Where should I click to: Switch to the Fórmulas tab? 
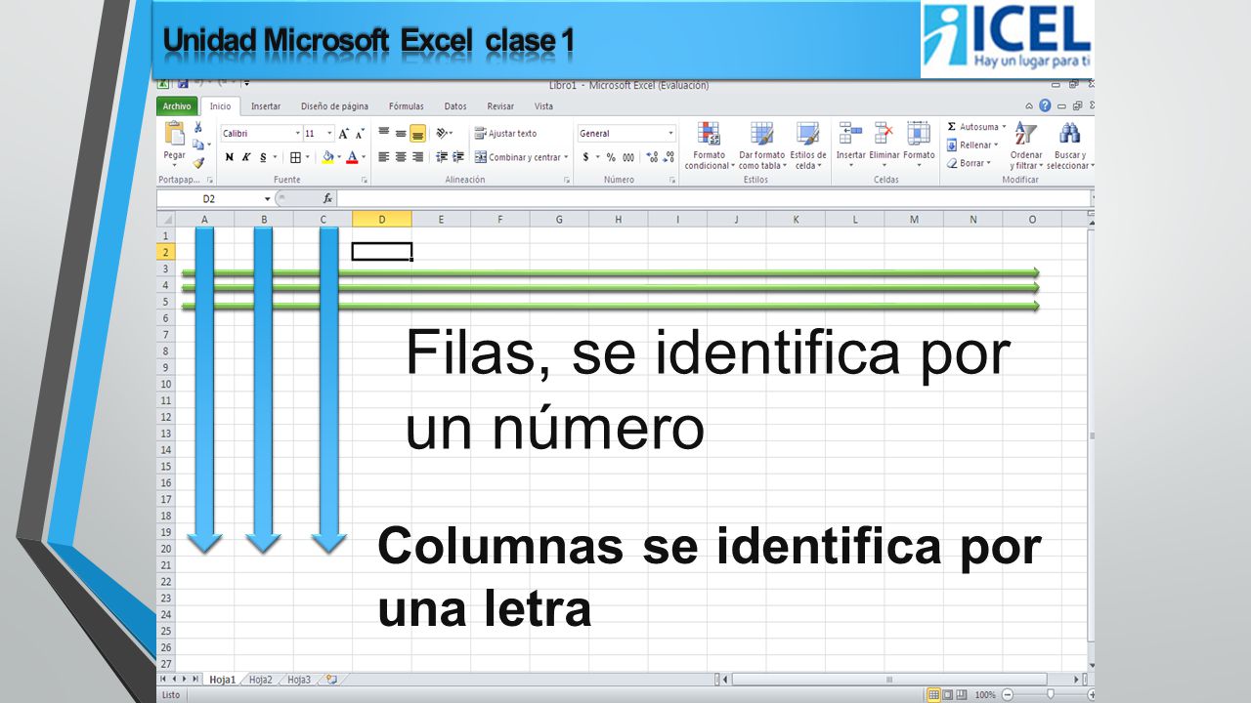pyautogui.click(x=407, y=106)
